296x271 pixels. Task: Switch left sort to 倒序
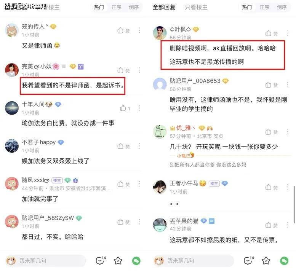[x=134, y=7]
